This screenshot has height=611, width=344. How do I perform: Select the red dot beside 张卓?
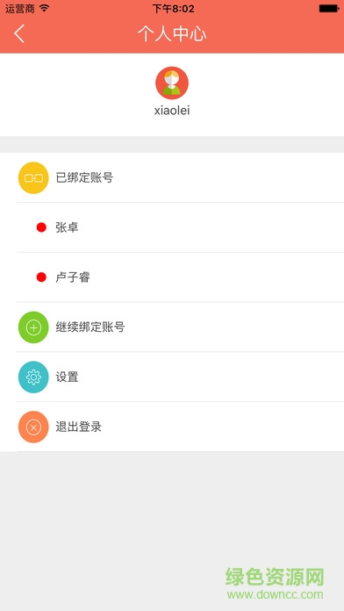pyautogui.click(x=41, y=227)
